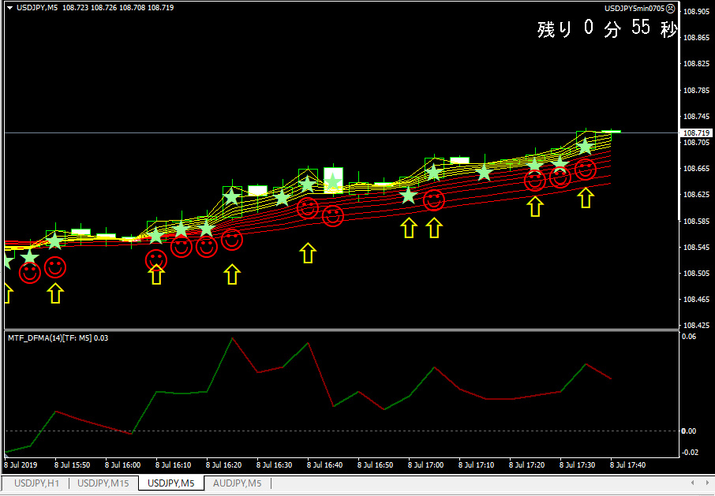Click the yellow up arrow under 15:50 candle

[x=55, y=293]
